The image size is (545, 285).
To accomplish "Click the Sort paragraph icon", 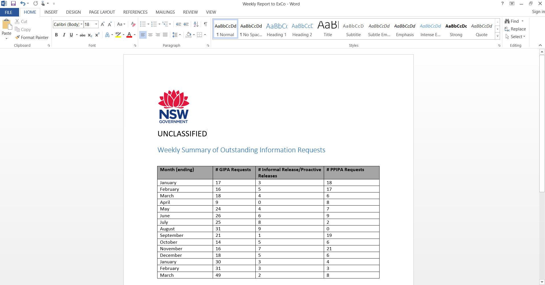I will tap(196, 24).
